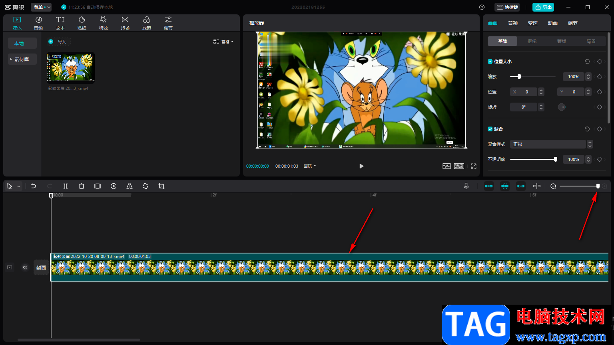Click the timeline zoom-out magnifier icon
The height and width of the screenshot is (345, 614).
[553, 186]
